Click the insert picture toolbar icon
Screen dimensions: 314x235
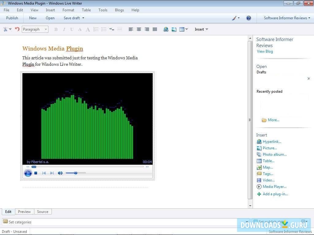[174, 29]
